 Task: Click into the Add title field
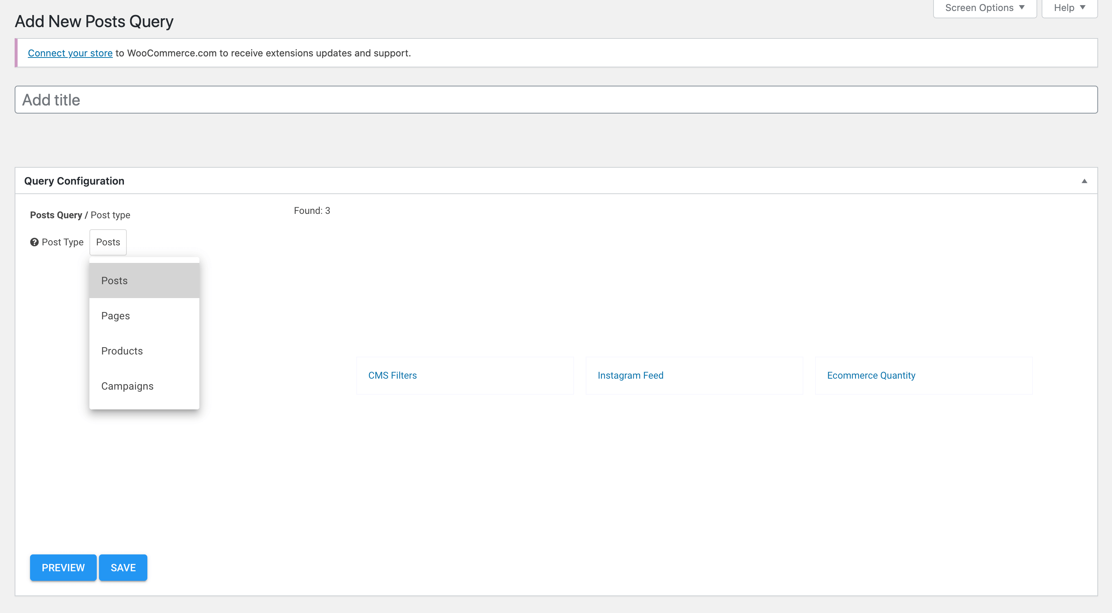click(x=556, y=100)
